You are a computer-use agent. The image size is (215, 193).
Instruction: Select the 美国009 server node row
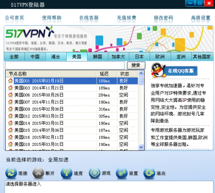point(72,109)
